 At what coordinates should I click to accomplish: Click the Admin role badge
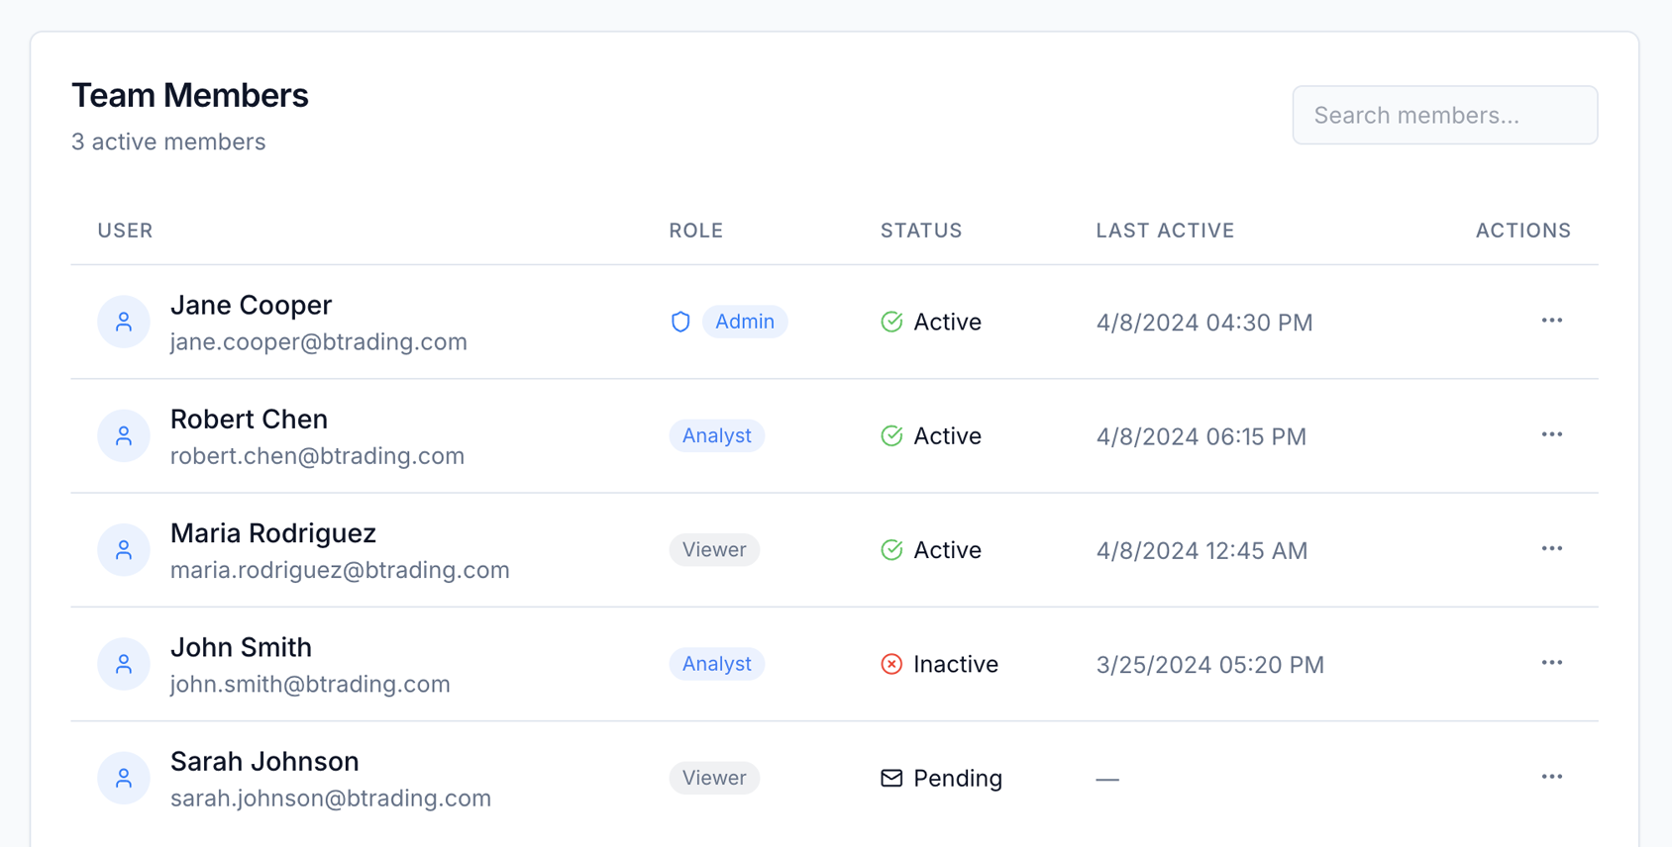tap(745, 322)
